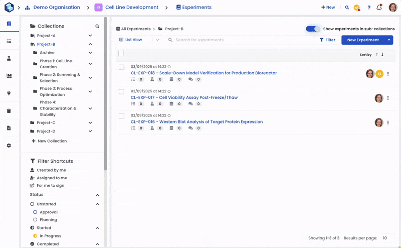Click the orange collaborator avatar on CL-EXP-018
Image resolution: width=401 pixels, height=248 pixels.
pyautogui.click(x=379, y=74)
